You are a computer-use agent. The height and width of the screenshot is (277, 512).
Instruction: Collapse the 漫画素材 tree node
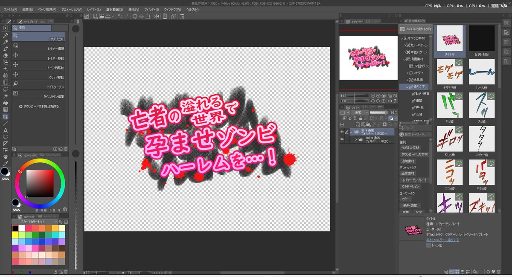point(405,59)
